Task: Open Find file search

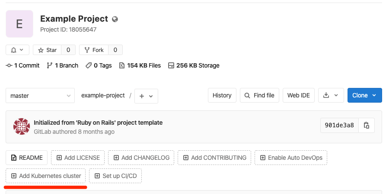Action: pyautogui.click(x=259, y=96)
